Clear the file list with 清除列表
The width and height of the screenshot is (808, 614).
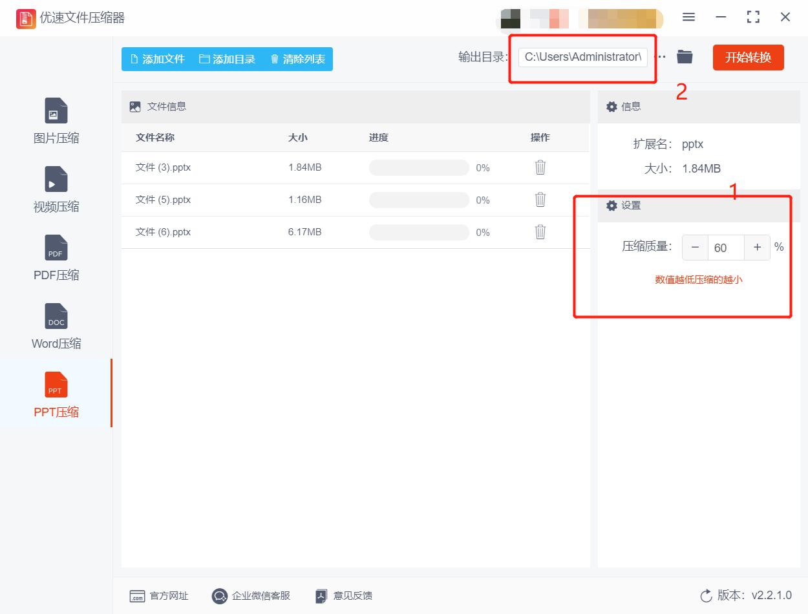(x=296, y=59)
